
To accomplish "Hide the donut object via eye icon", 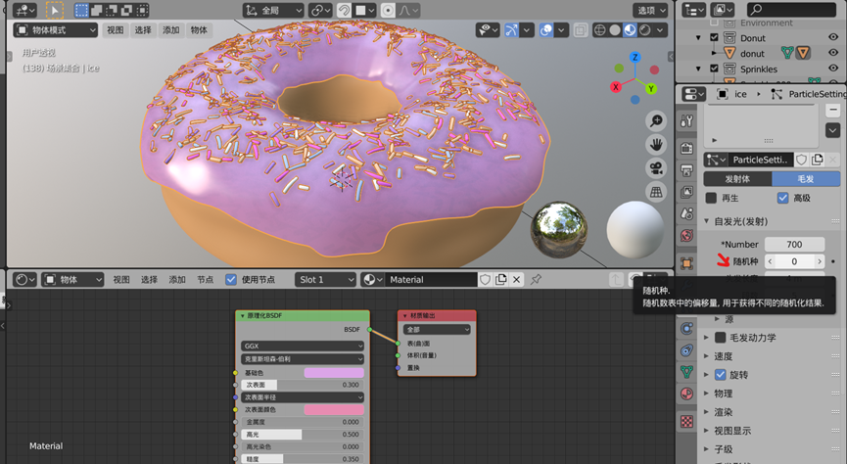I will (x=833, y=53).
